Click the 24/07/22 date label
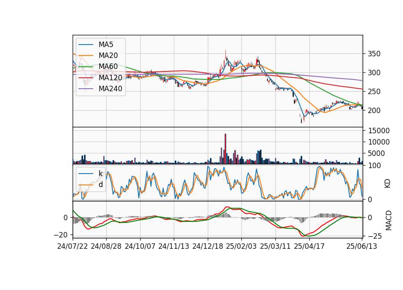 click(73, 246)
